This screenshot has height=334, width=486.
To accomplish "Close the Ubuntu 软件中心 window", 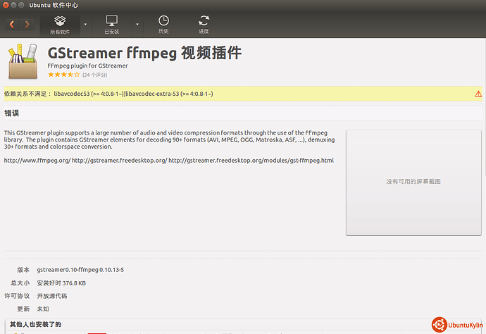I will (6, 5).
